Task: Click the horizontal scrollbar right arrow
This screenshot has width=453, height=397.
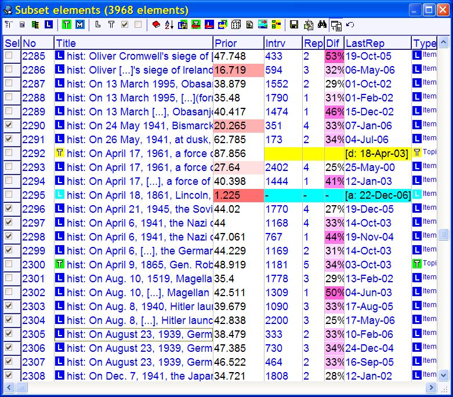Action: pyautogui.click(x=432, y=387)
